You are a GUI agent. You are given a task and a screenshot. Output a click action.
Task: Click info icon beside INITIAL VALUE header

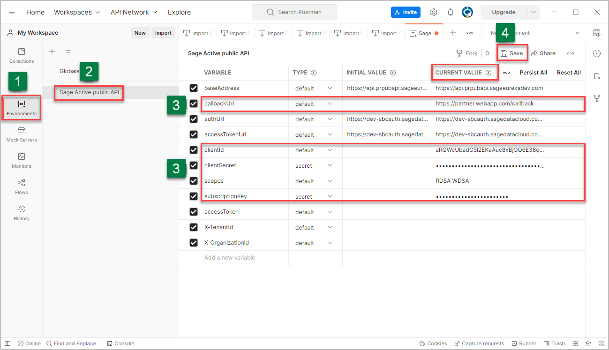click(x=393, y=73)
